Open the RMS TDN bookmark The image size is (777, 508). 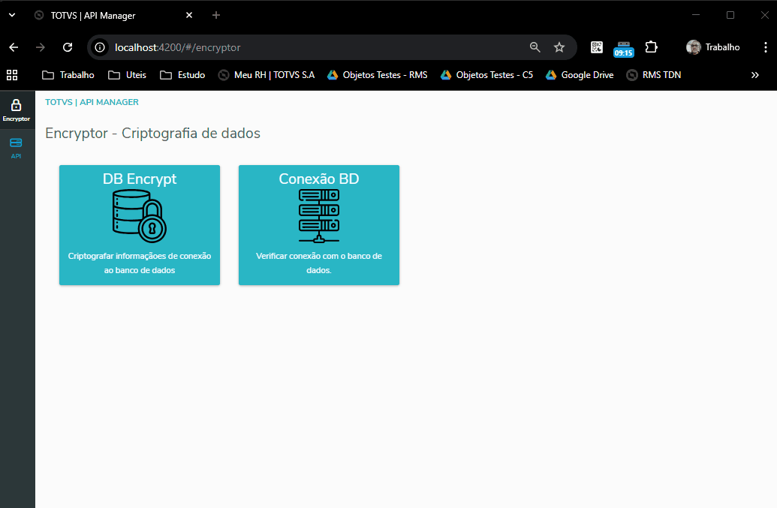654,75
